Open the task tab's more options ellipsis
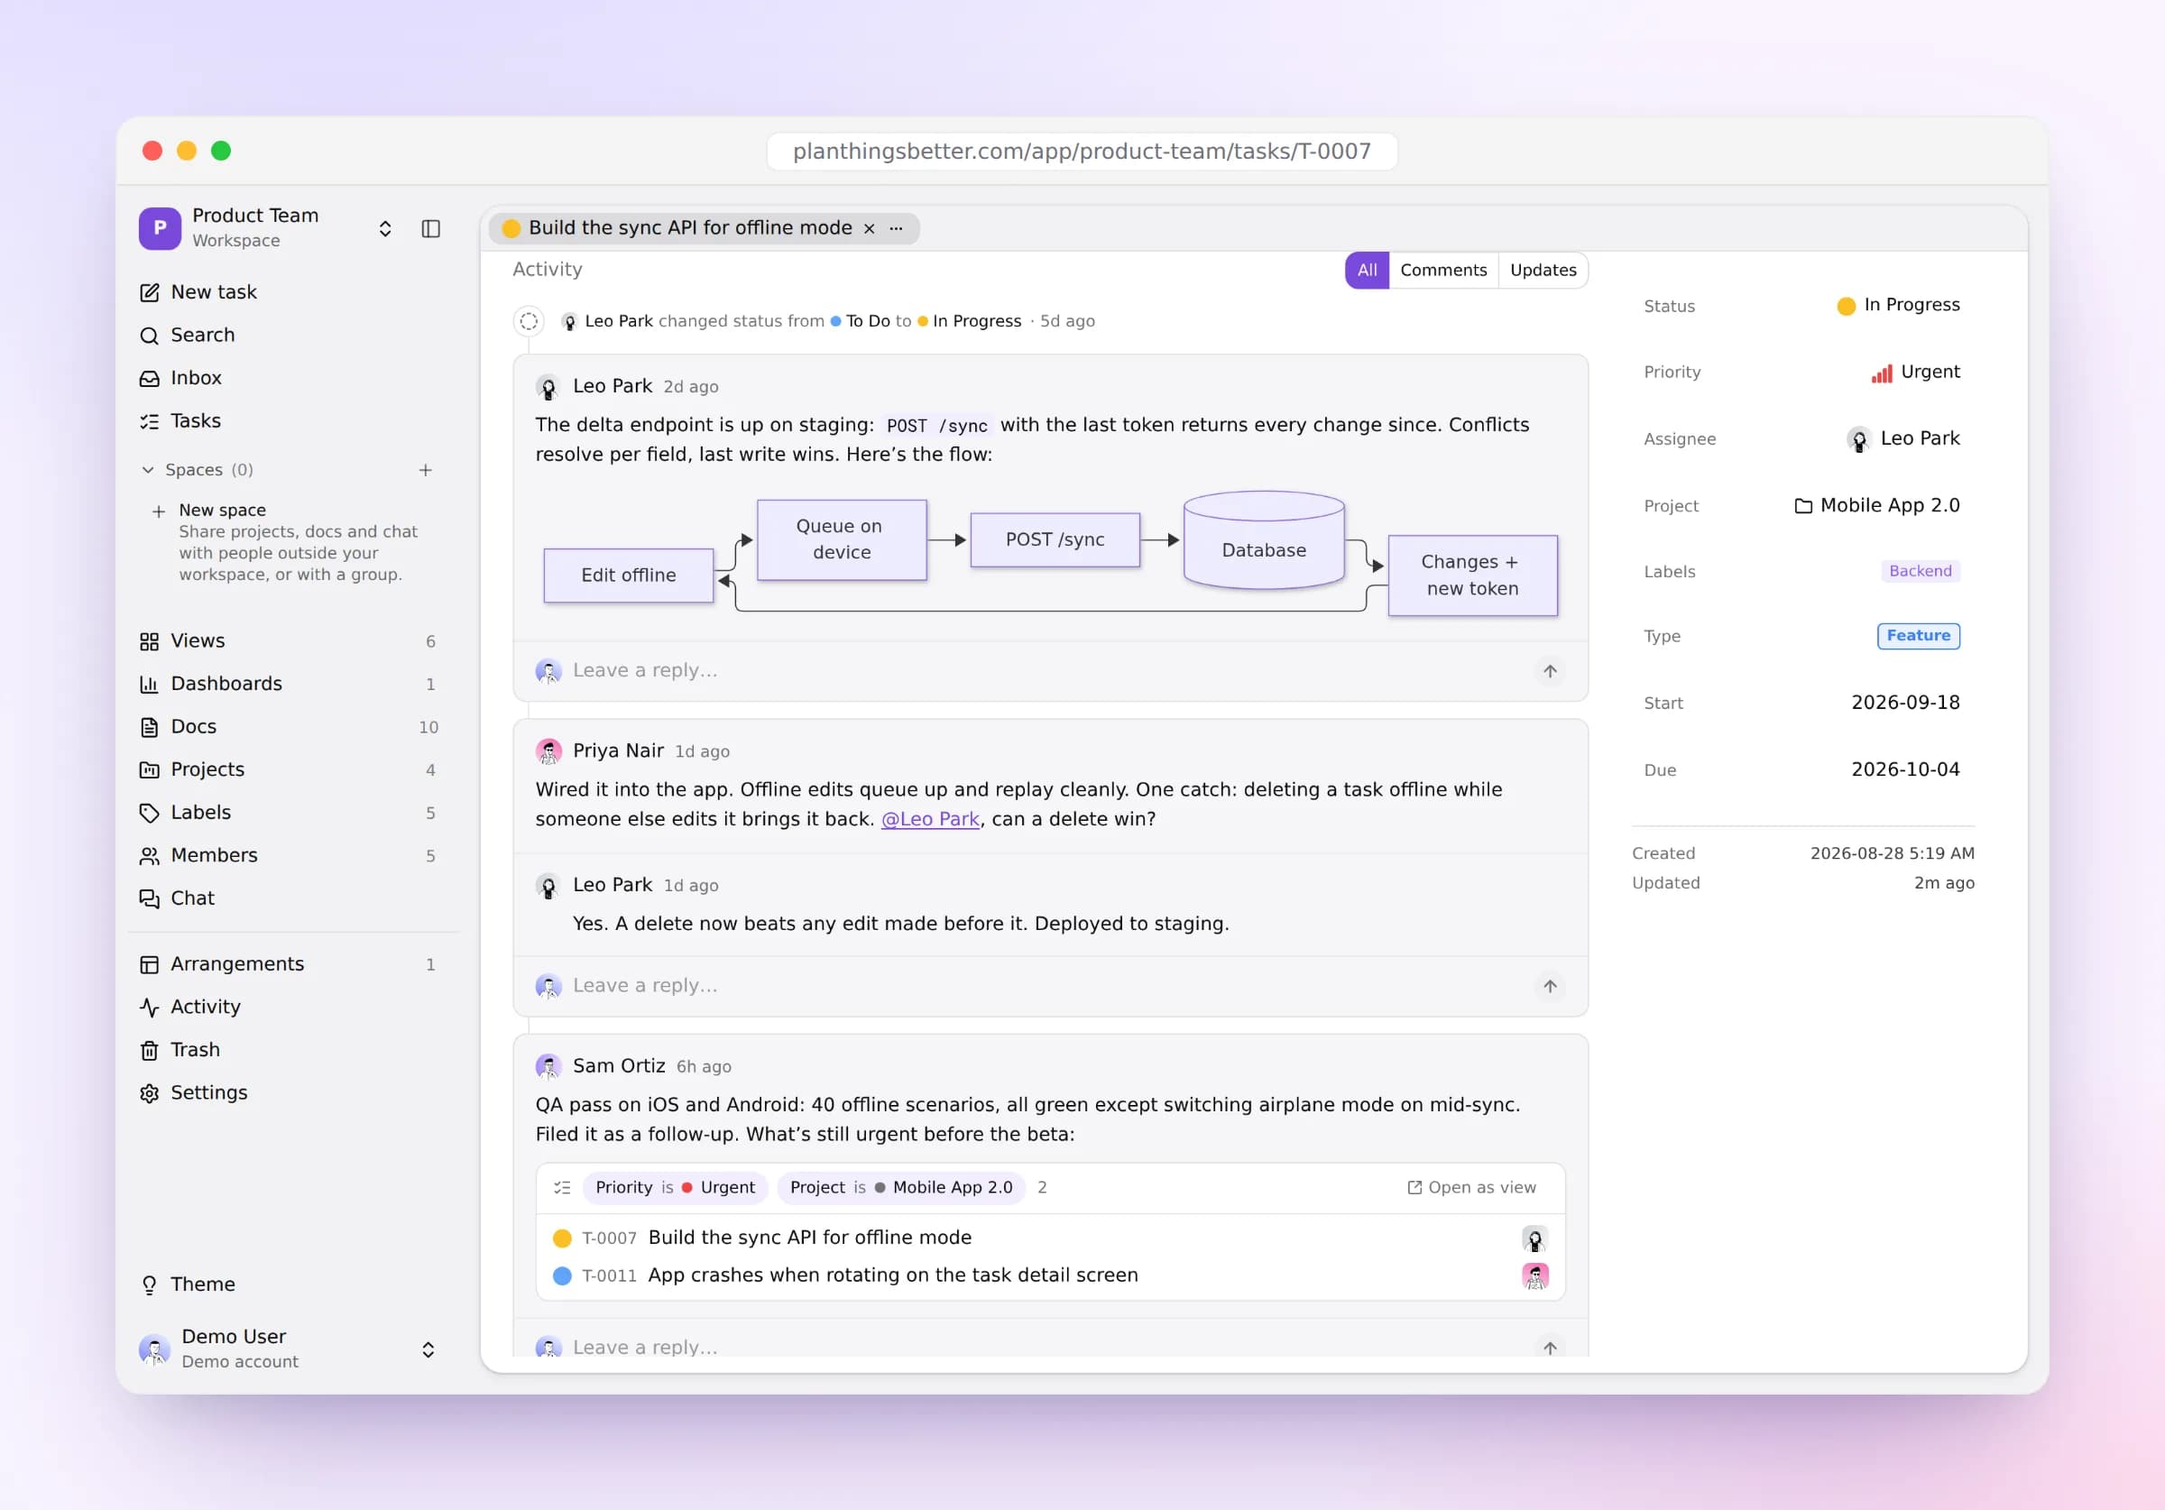2165x1510 pixels. tap(896, 228)
